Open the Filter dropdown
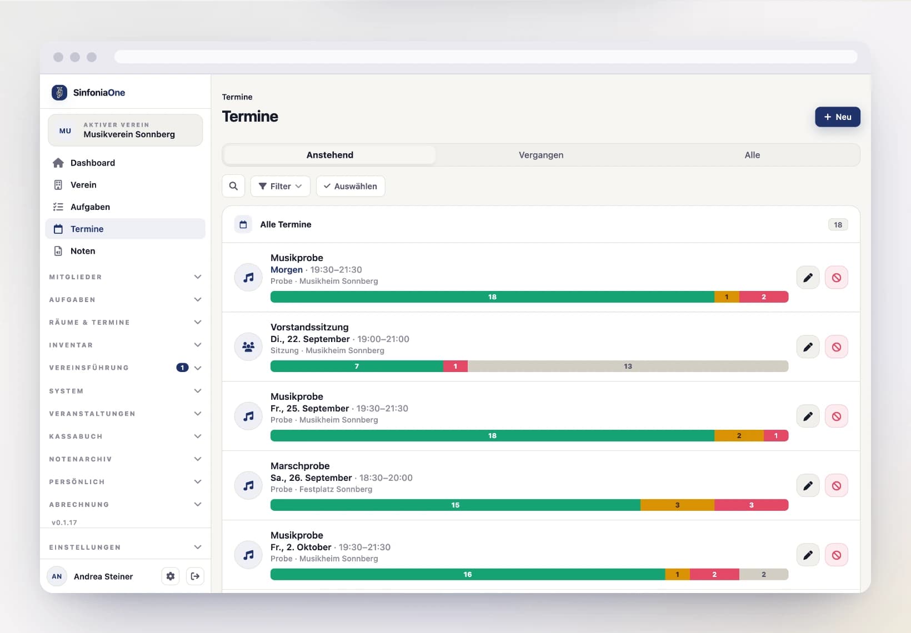Image resolution: width=911 pixels, height=633 pixels. (281, 186)
